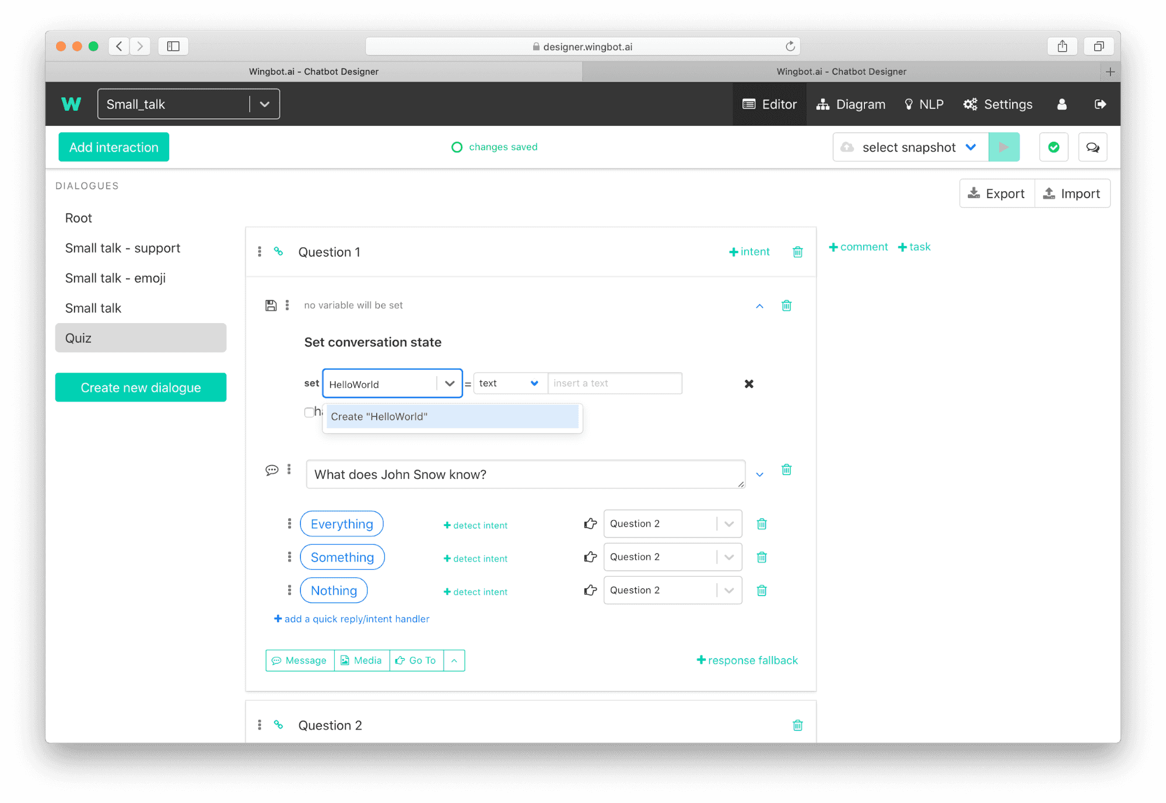Remove the HelloWorld variable row
The height and width of the screenshot is (803, 1166).
pyautogui.click(x=749, y=384)
